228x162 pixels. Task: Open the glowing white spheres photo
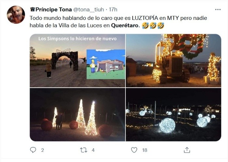[173, 114]
